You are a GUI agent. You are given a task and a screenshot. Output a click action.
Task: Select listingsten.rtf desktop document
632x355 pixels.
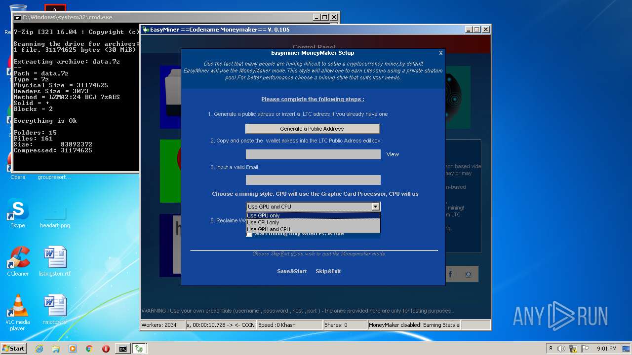(x=55, y=261)
